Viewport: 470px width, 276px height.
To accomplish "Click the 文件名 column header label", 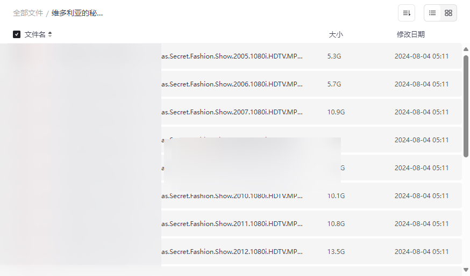I will pos(35,34).
